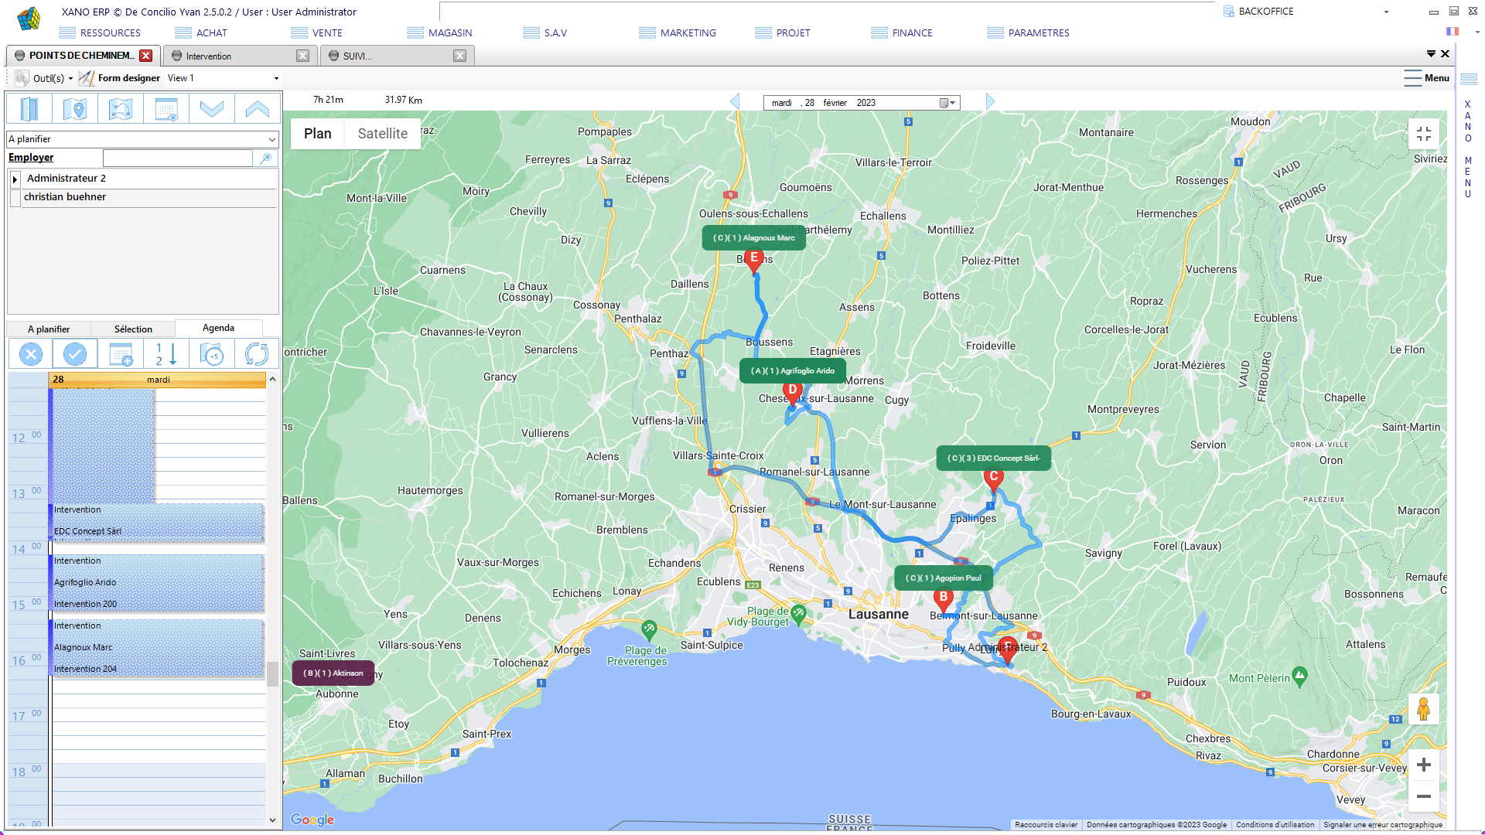This screenshot has width=1485, height=835.
Task: Go to previous day arrow
Action: (x=735, y=101)
